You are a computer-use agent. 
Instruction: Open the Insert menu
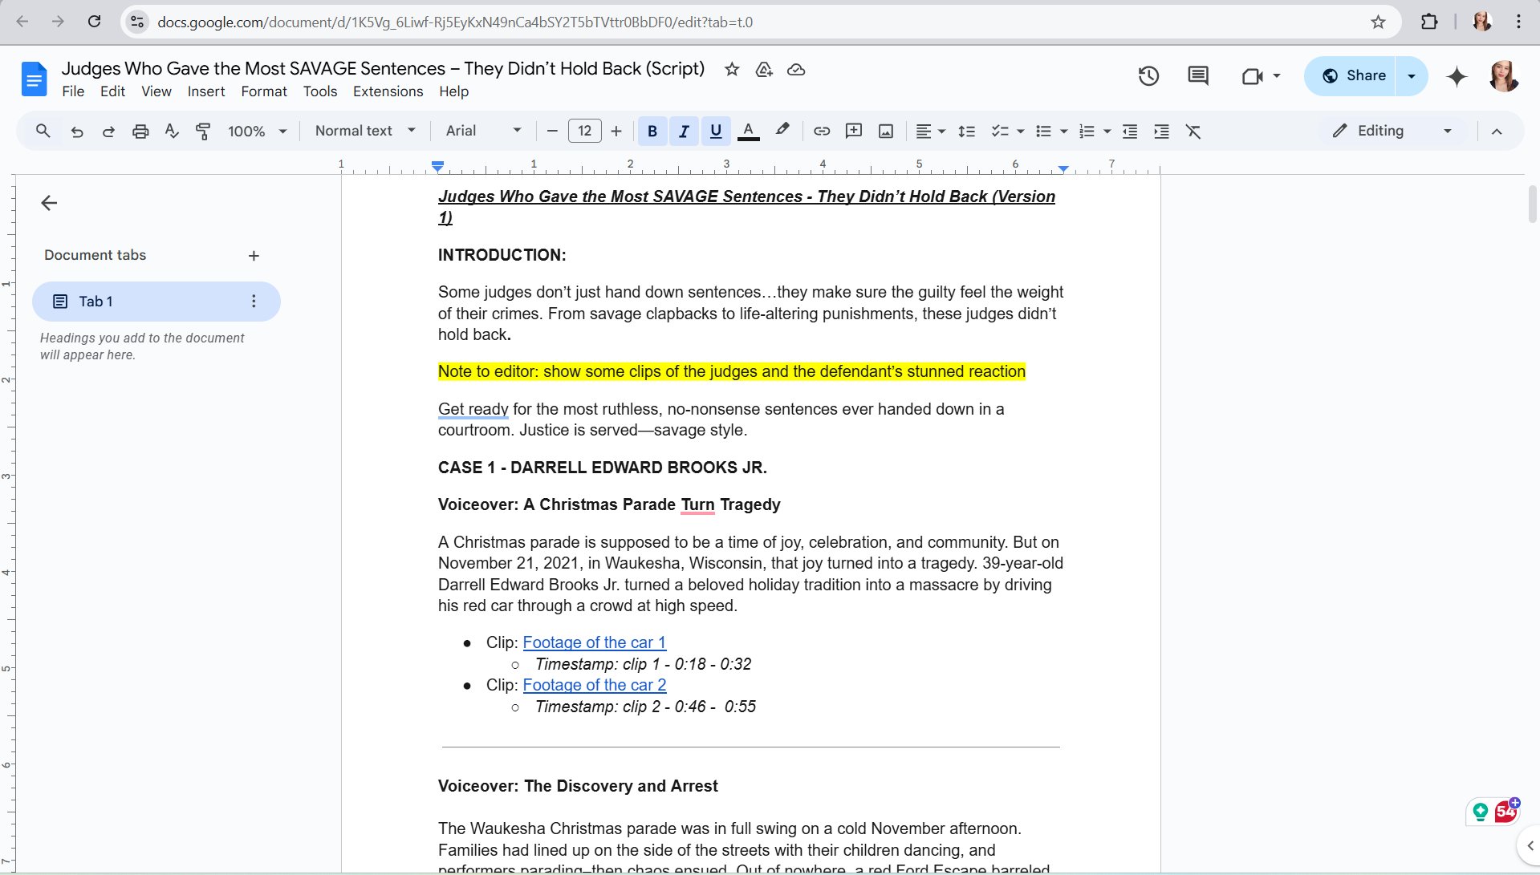205,91
